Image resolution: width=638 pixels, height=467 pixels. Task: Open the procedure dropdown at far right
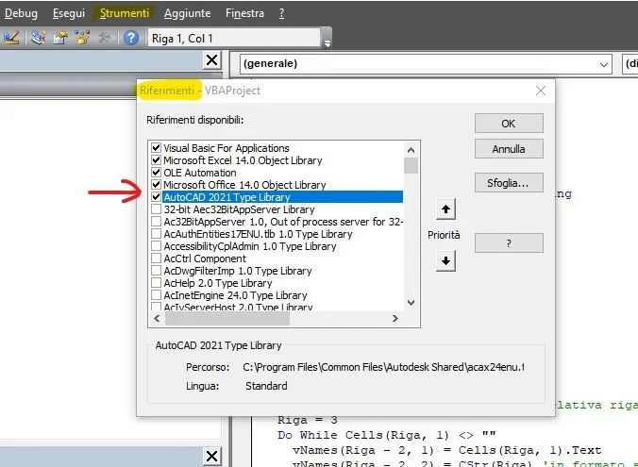pos(629,64)
